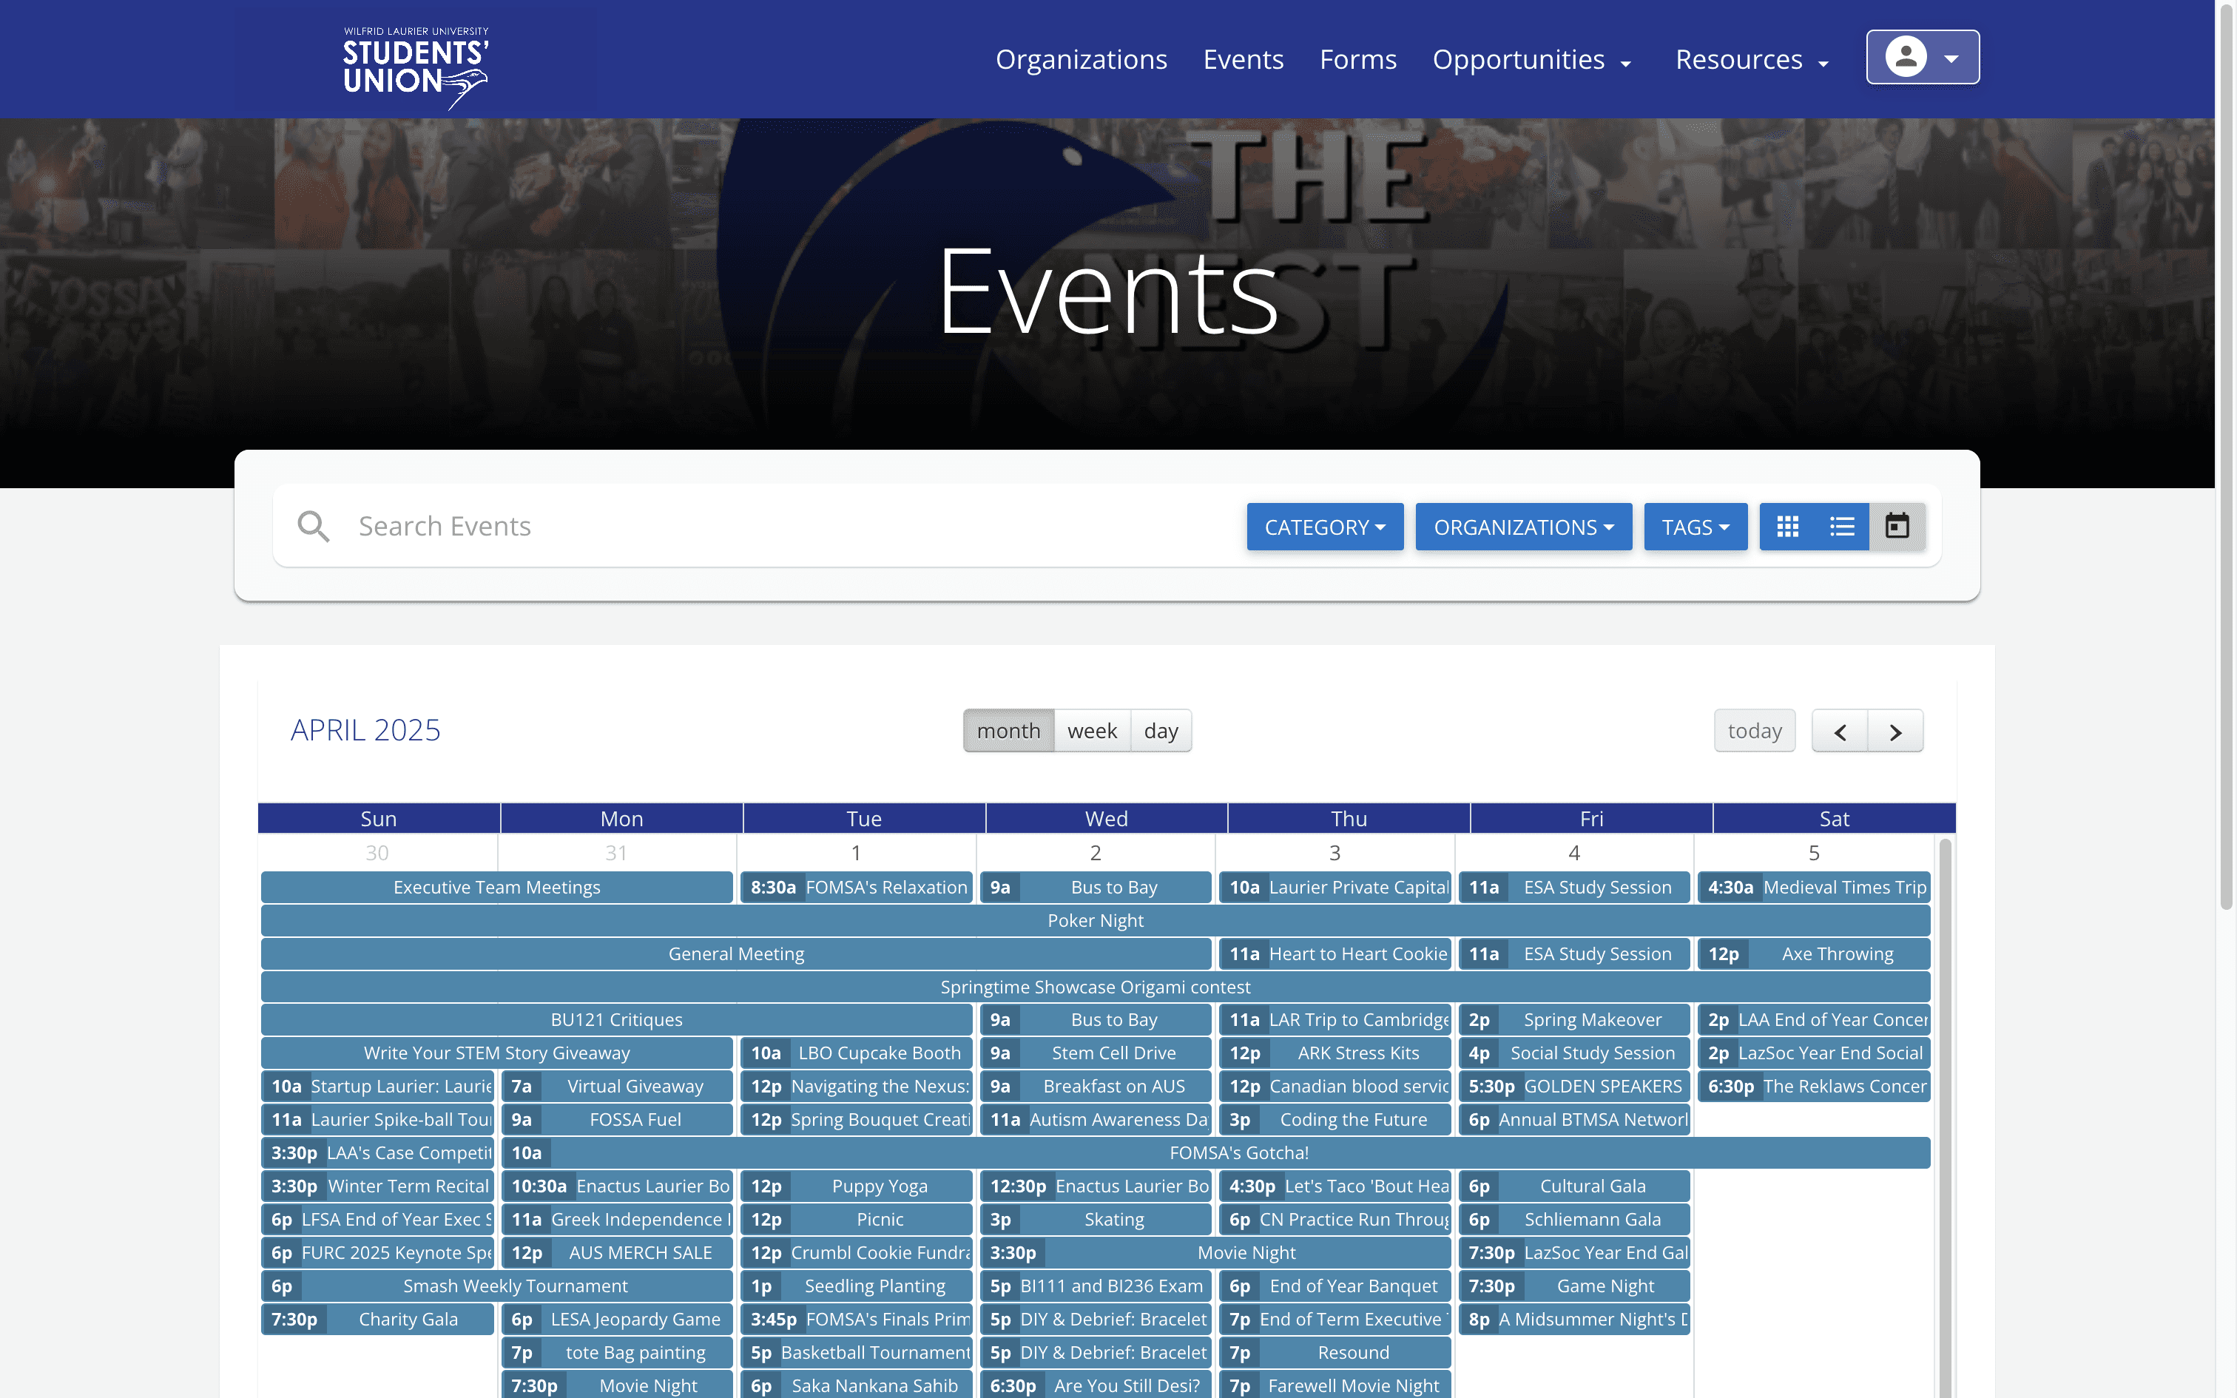Select the month view toggle
This screenshot has height=1398, width=2237.
click(1008, 732)
